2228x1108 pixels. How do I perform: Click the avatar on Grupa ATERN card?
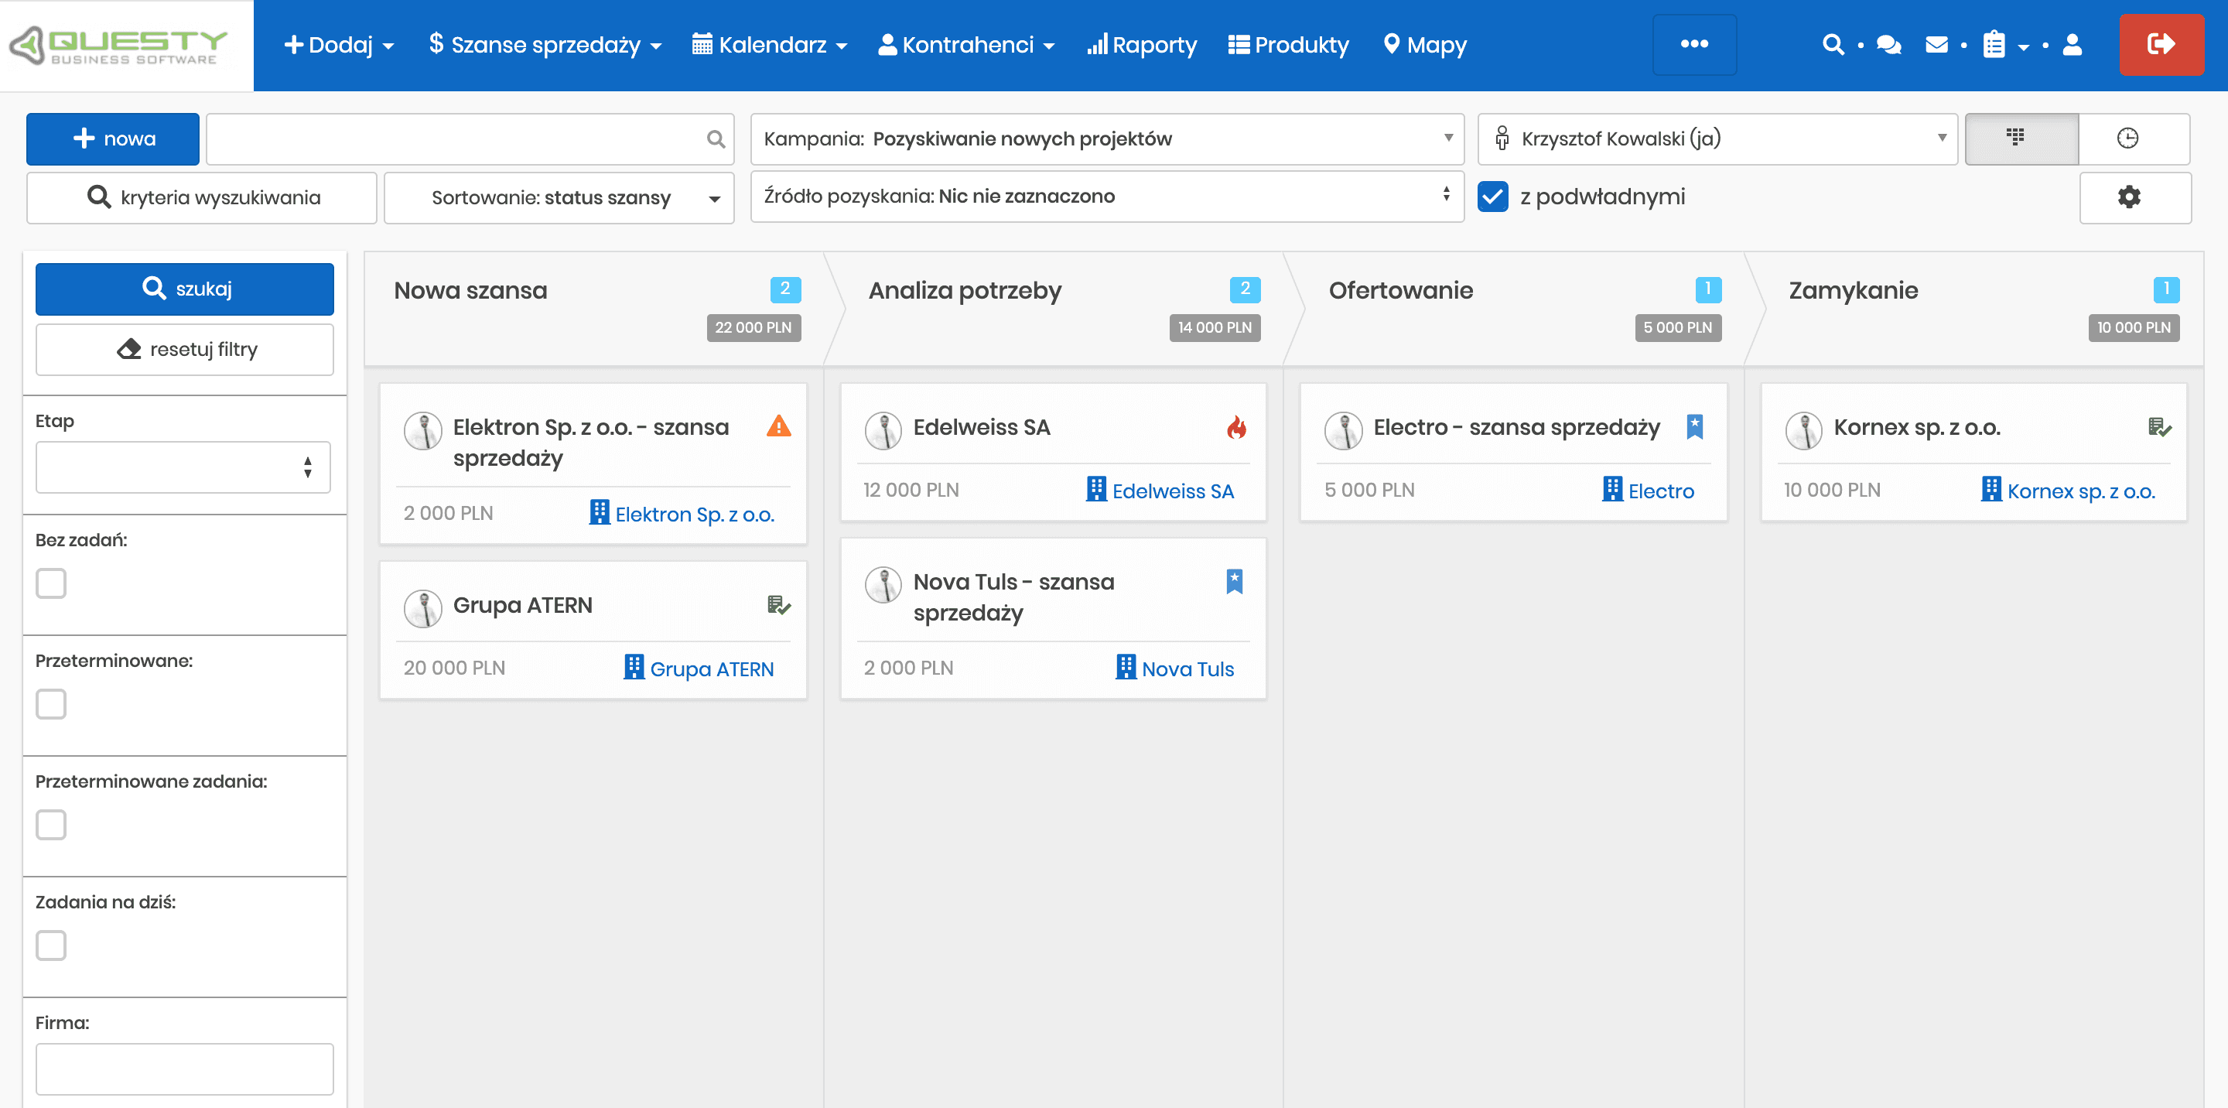click(x=423, y=609)
